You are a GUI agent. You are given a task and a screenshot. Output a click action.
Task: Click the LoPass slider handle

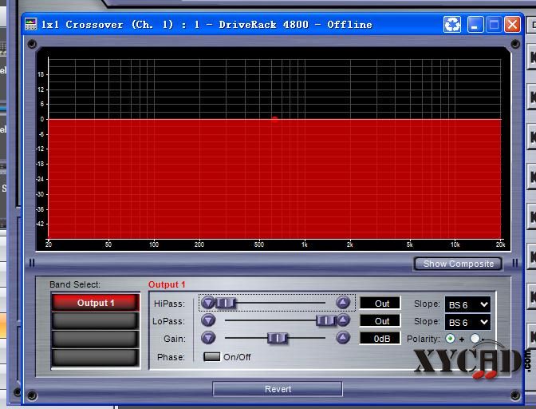click(x=325, y=320)
